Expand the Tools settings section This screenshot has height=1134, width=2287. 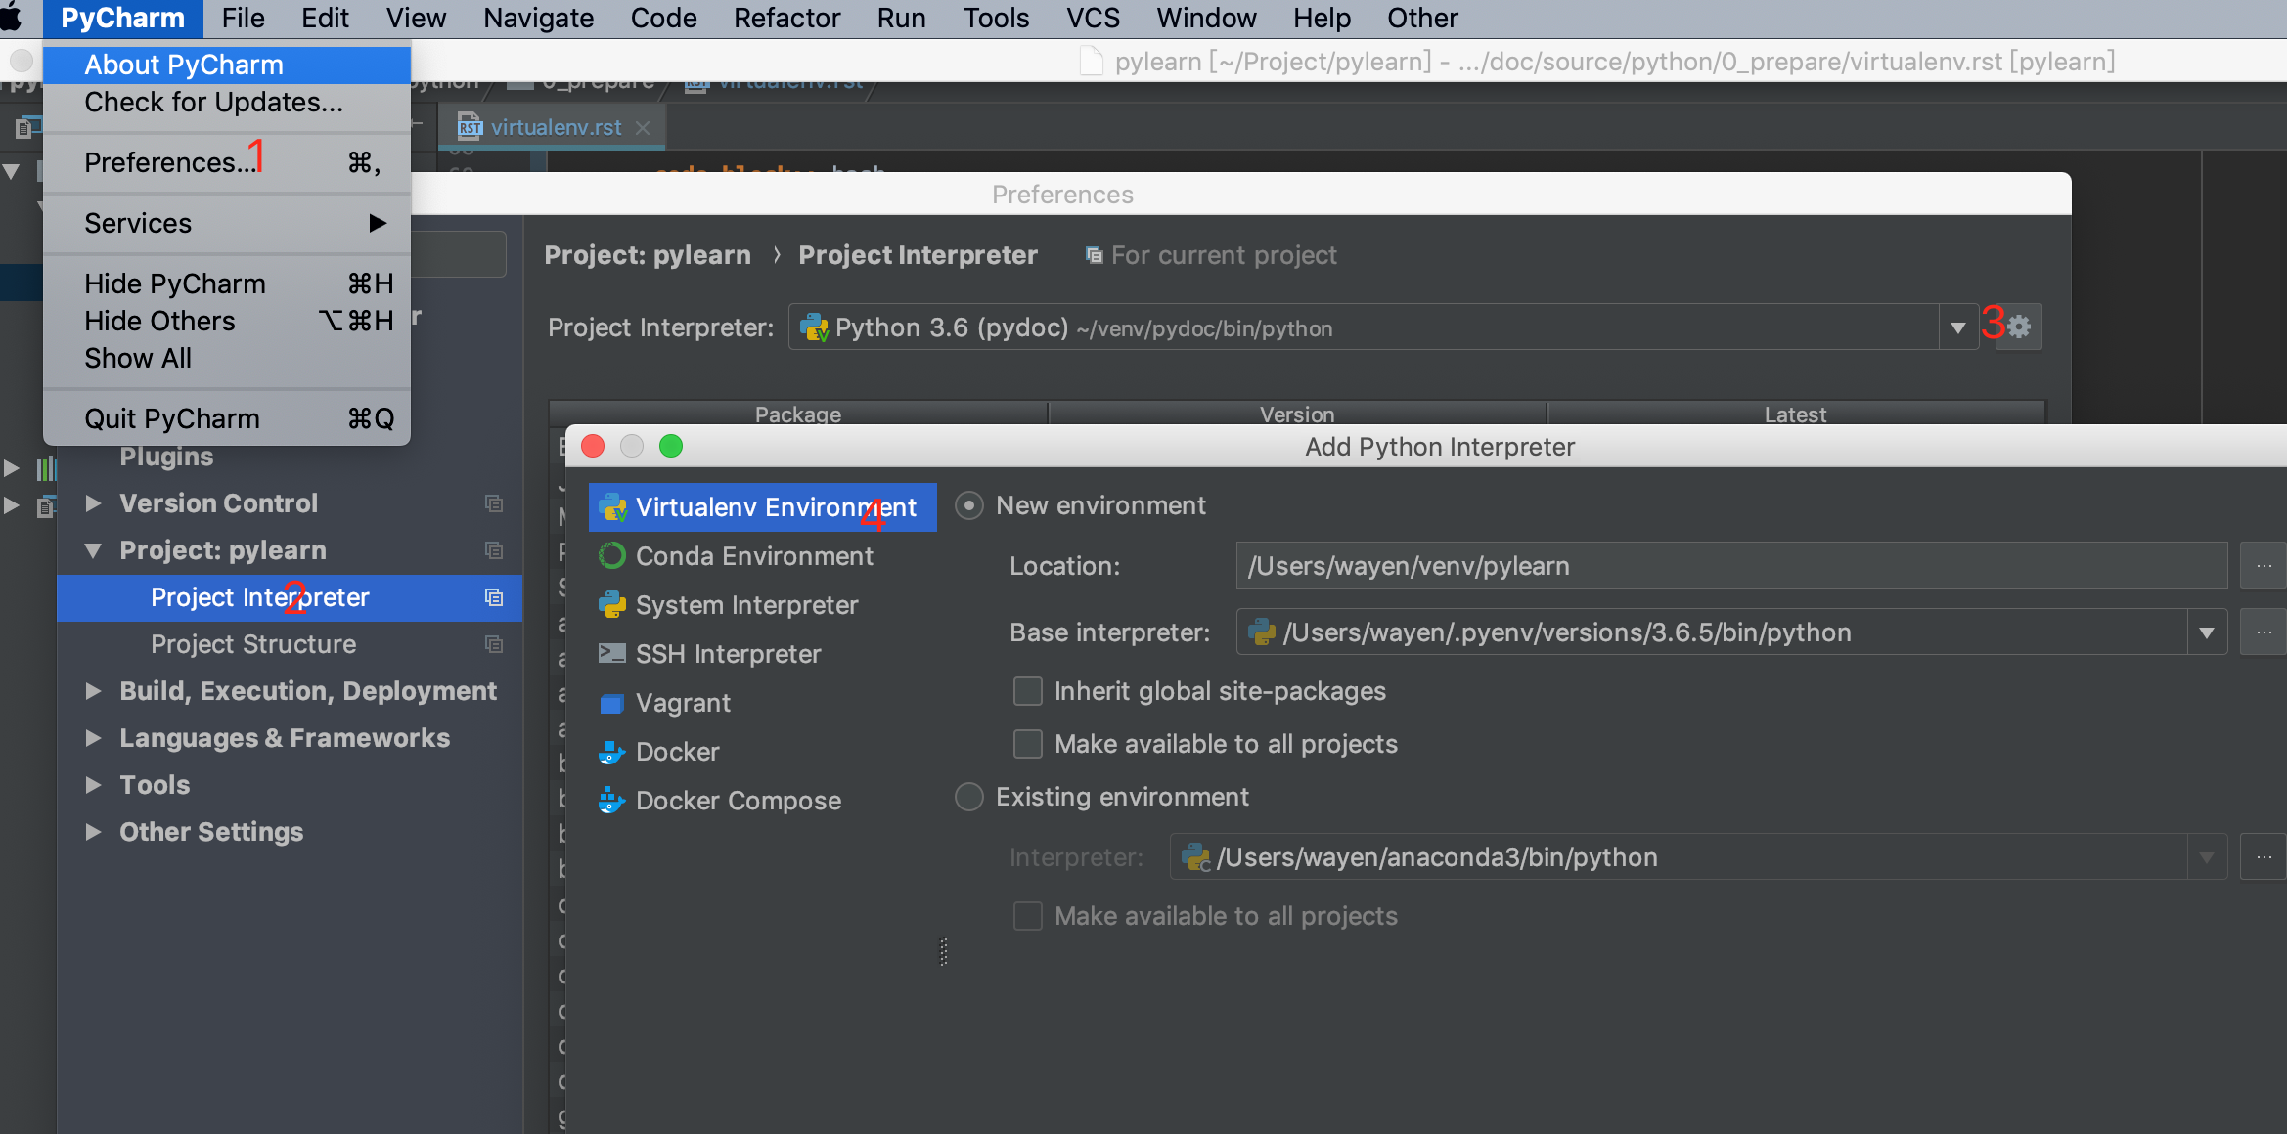click(93, 785)
